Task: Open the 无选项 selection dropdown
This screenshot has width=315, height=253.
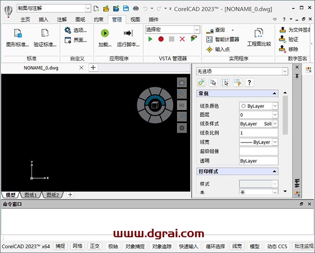Action: point(285,71)
